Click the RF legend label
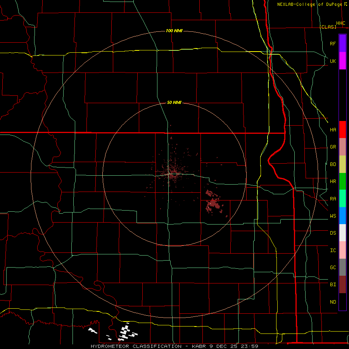Viewport: 349px width, 349px height. (333, 43)
